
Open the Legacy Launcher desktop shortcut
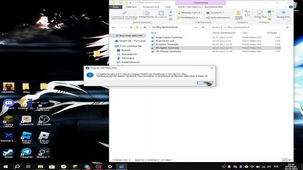(x=9, y=121)
